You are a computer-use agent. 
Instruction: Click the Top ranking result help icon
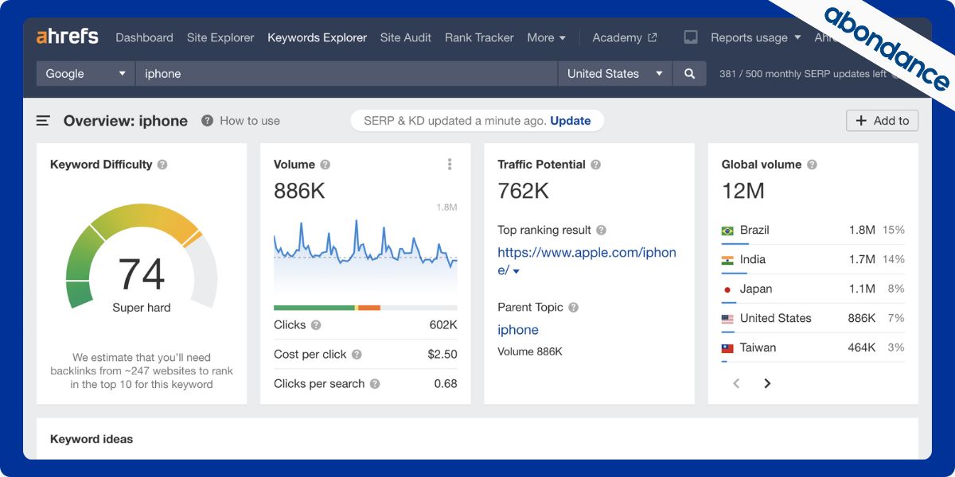tap(601, 230)
